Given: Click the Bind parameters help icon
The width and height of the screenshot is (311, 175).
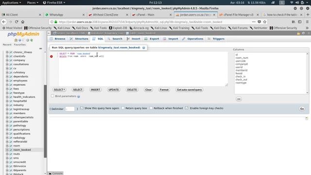Looking at the screenshot, I should point(79,96).
